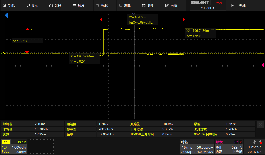Viewport: 265px width, 155px height.
Task: Click the f < 2.0Hz frequency counter
Action: click(208, 8)
